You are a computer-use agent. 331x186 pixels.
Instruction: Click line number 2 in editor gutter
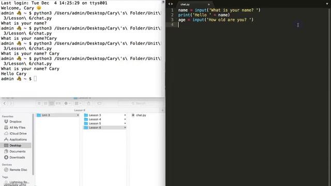click(x=172, y=15)
